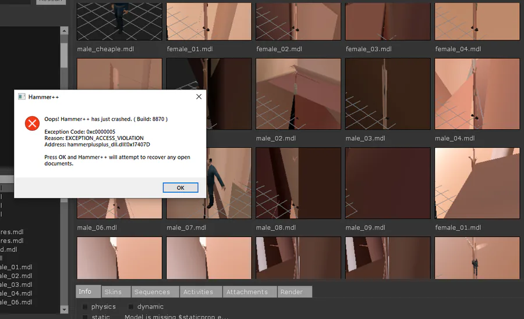The width and height of the screenshot is (524, 319).
Task: Click the 'Model is missing $staticprop' message
Action: [176, 316]
